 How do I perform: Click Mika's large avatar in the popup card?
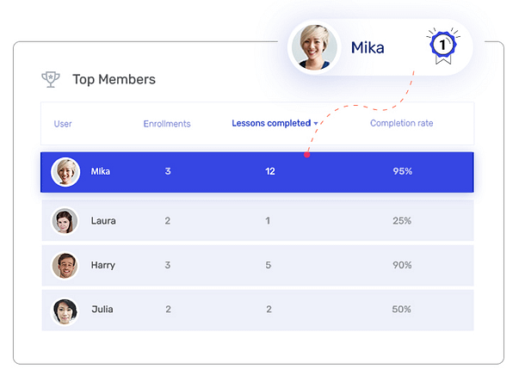(x=313, y=46)
